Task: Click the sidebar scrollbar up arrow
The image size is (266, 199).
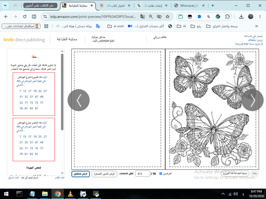Action: (x=62, y=51)
